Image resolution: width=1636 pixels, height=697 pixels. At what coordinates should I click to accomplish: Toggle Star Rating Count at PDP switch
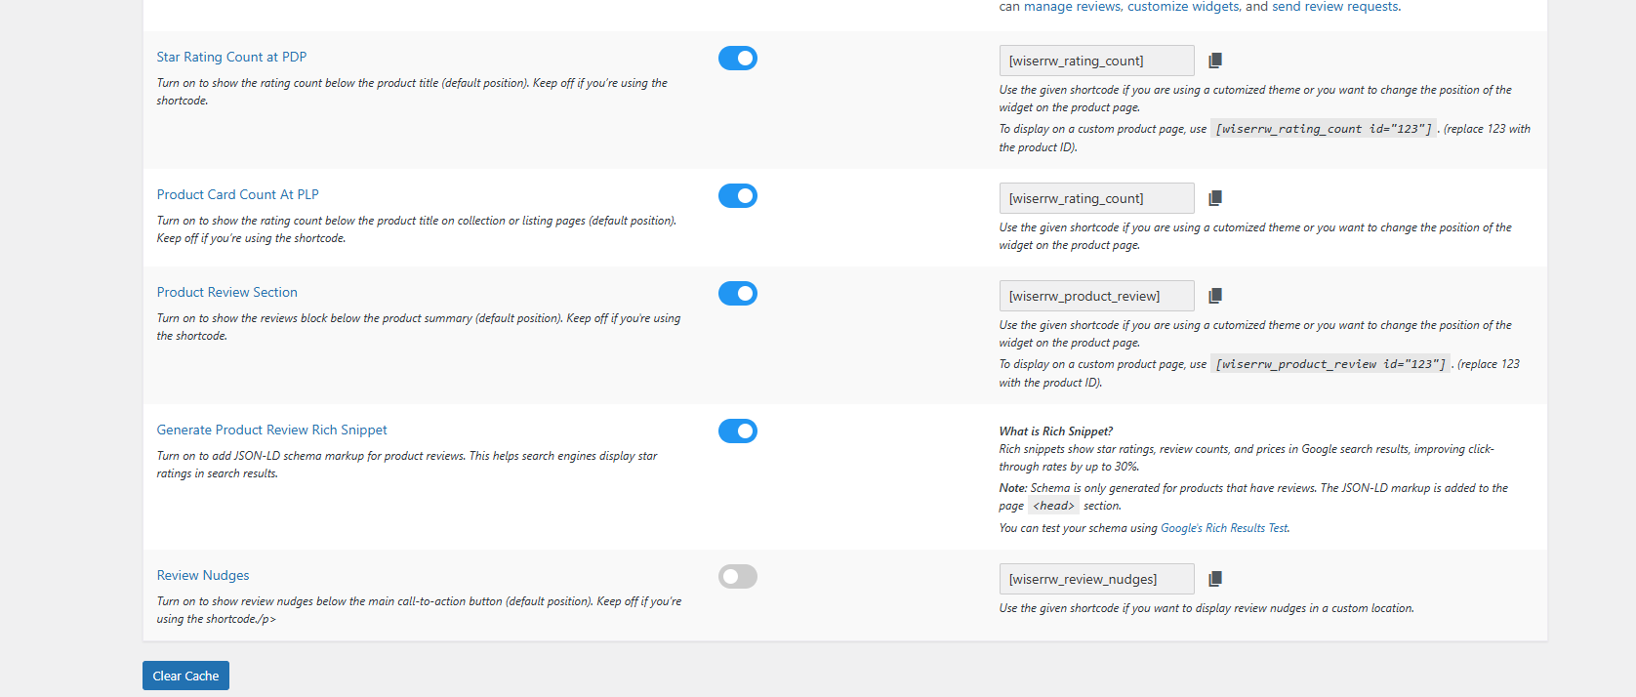point(738,59)
